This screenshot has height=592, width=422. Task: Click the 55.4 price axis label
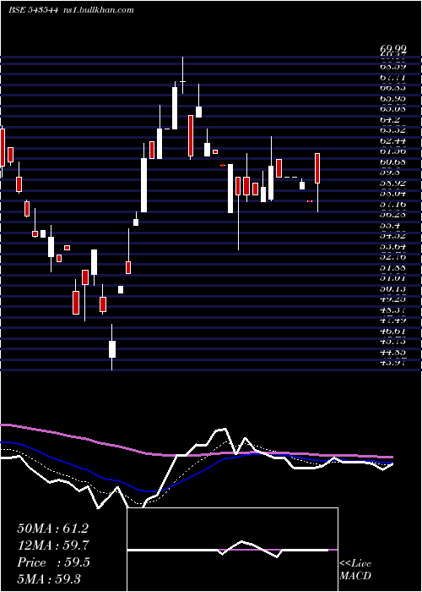[x=390, y=226]
